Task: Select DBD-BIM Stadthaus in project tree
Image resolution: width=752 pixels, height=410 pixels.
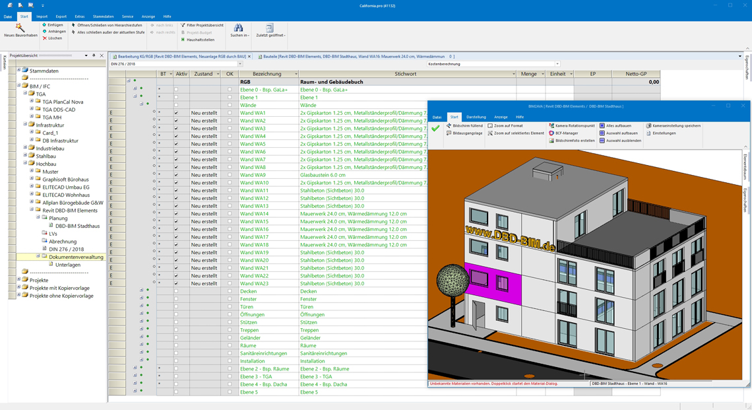Action: click(x=78, y=226)
